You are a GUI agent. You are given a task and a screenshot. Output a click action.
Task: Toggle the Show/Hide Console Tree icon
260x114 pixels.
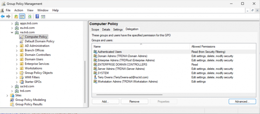[22, 16]
